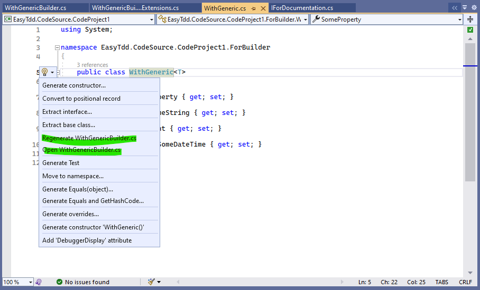Click the Ch: 22 character indicator
The width and height of the screenshot is (480, 290).
pyautogui.click(x=389, y=282)
